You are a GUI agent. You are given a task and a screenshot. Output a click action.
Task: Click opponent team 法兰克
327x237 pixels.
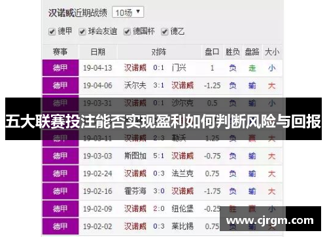coord(182,173)
